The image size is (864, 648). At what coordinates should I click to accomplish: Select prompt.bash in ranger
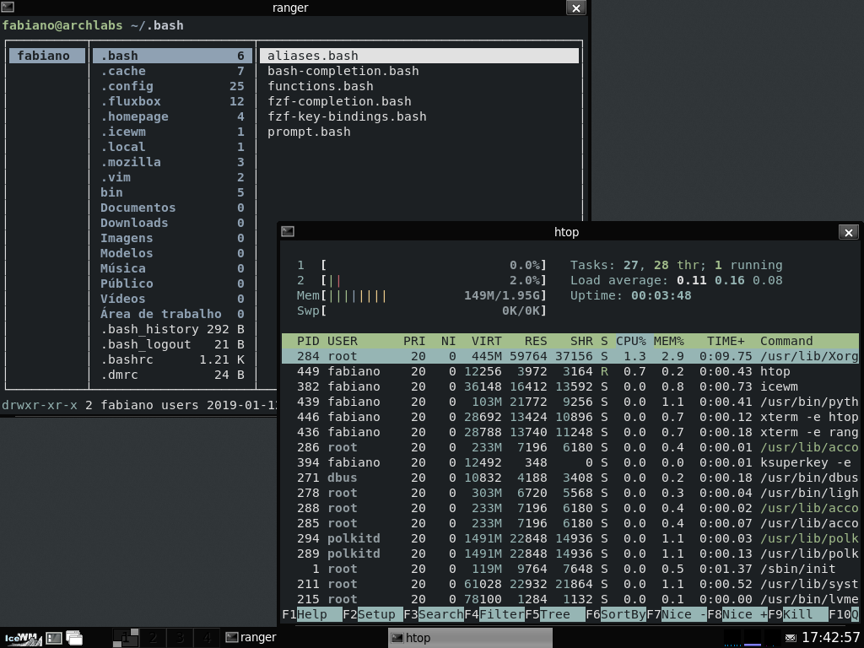(x=419, y=132)
